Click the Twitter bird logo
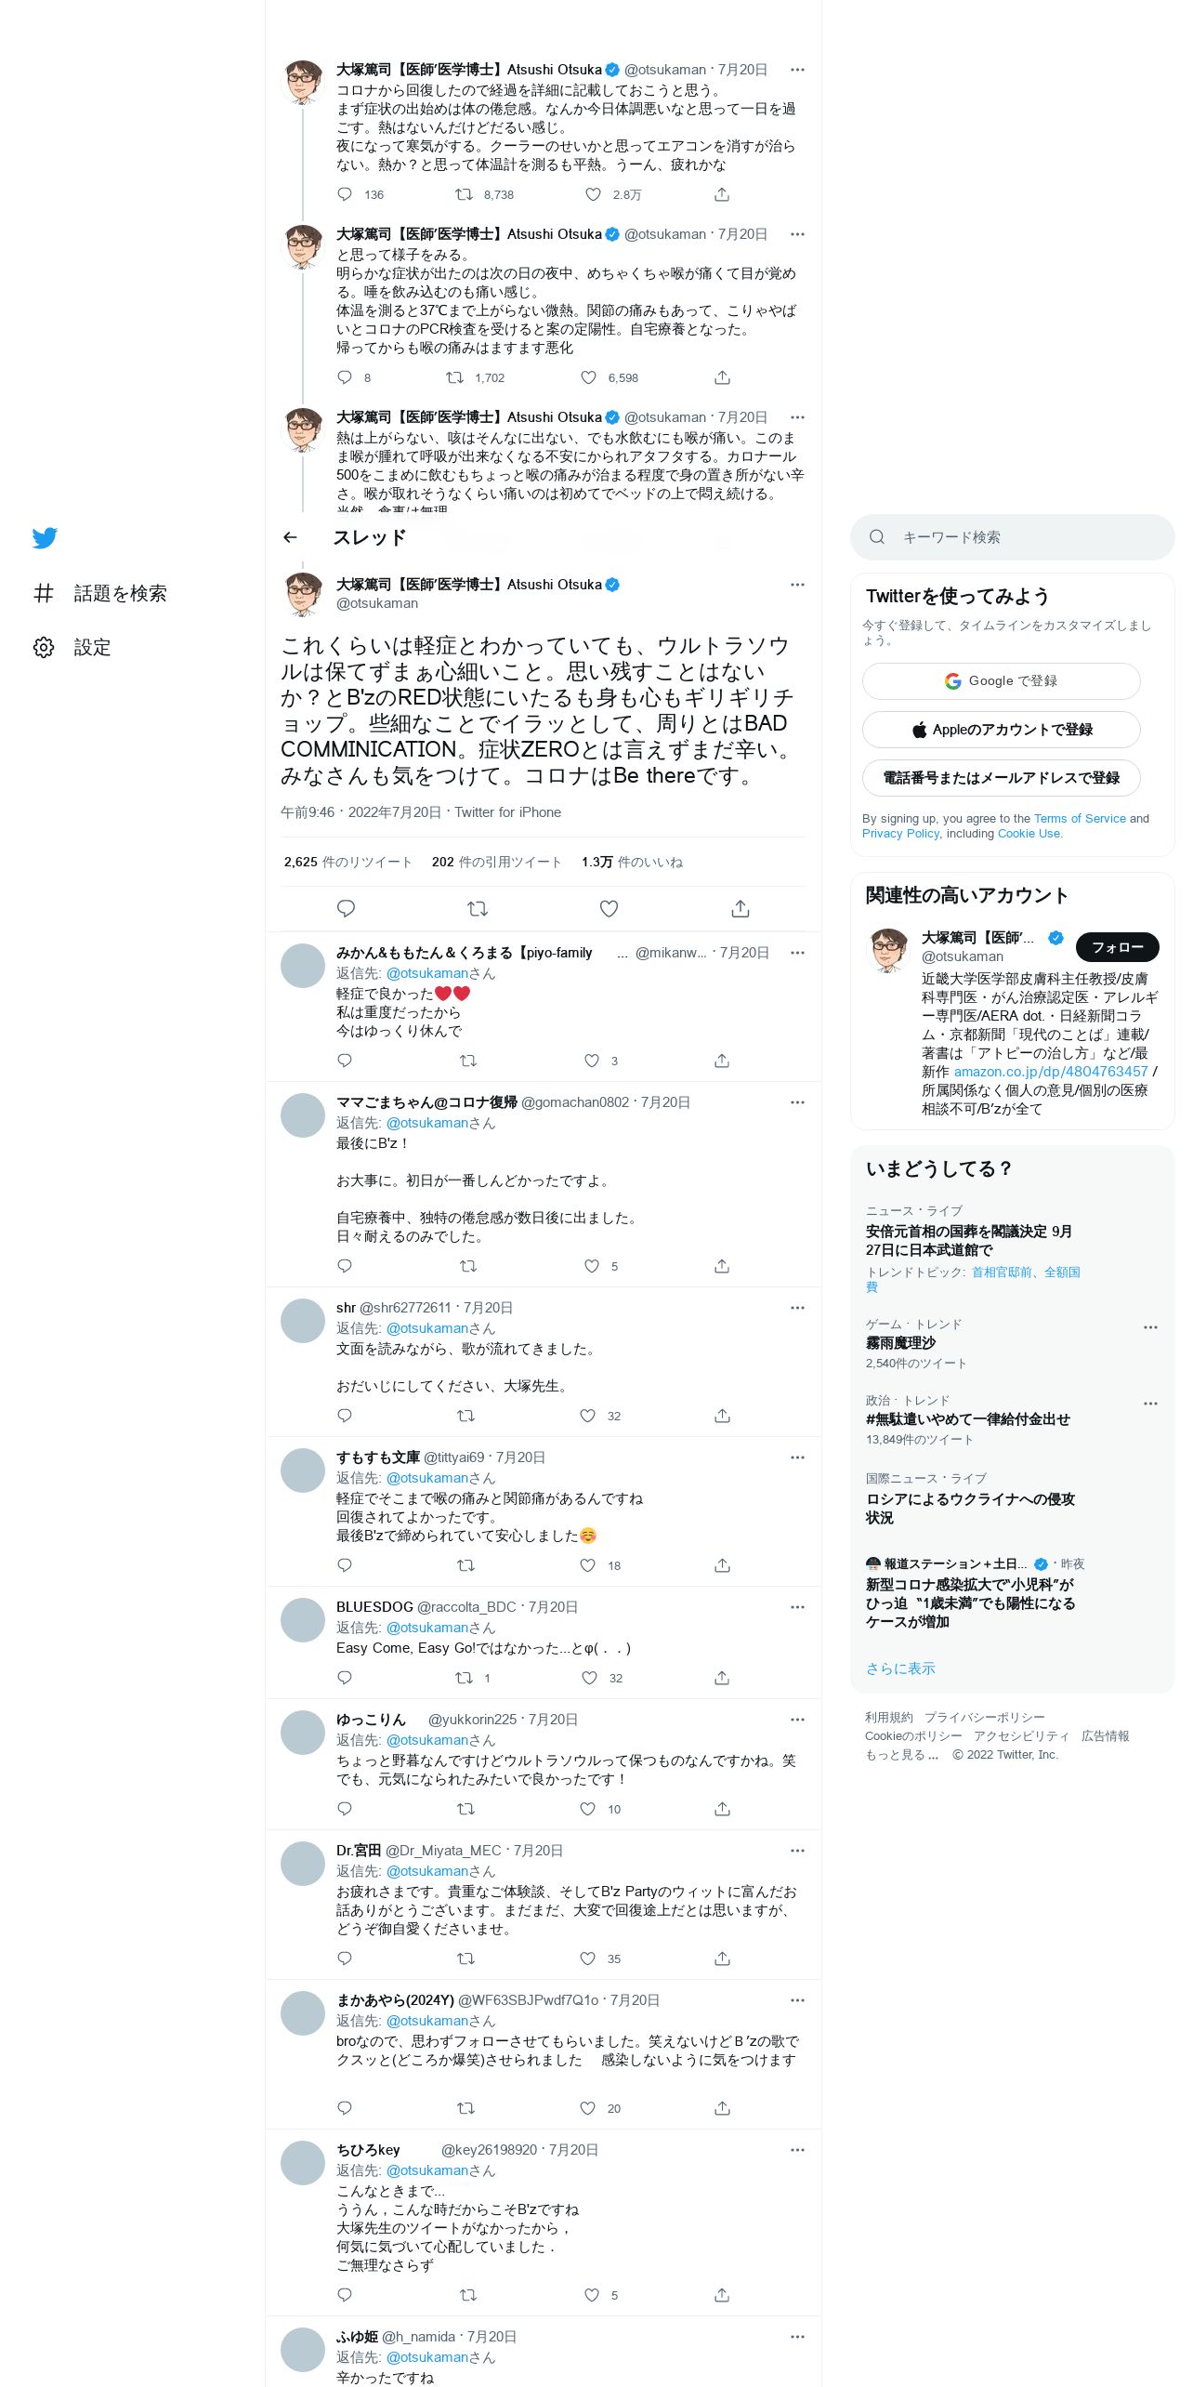Viewport: 1193px width, 2387px height. pyautogui.click(x=45, y=537)
